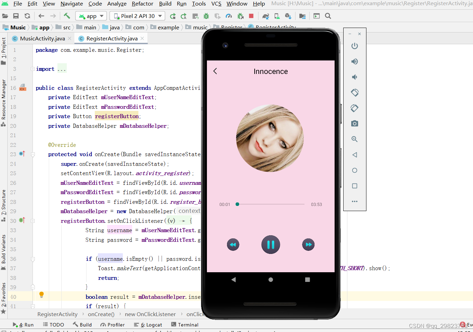Open the Refactor menu

point(143,3)
